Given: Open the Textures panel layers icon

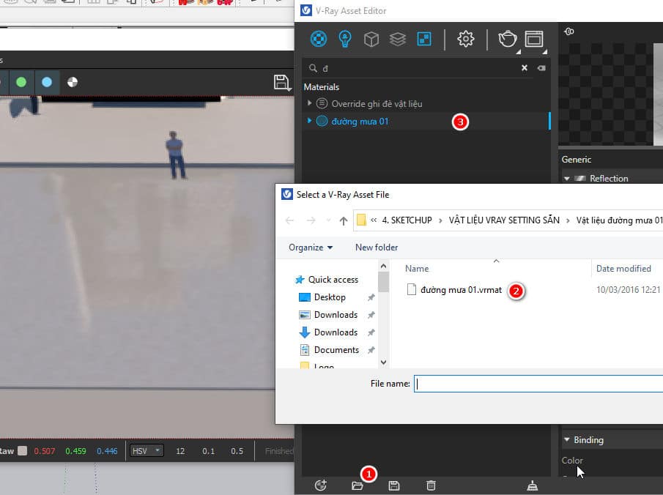Looking at the screenshot, I should (397, 39).
